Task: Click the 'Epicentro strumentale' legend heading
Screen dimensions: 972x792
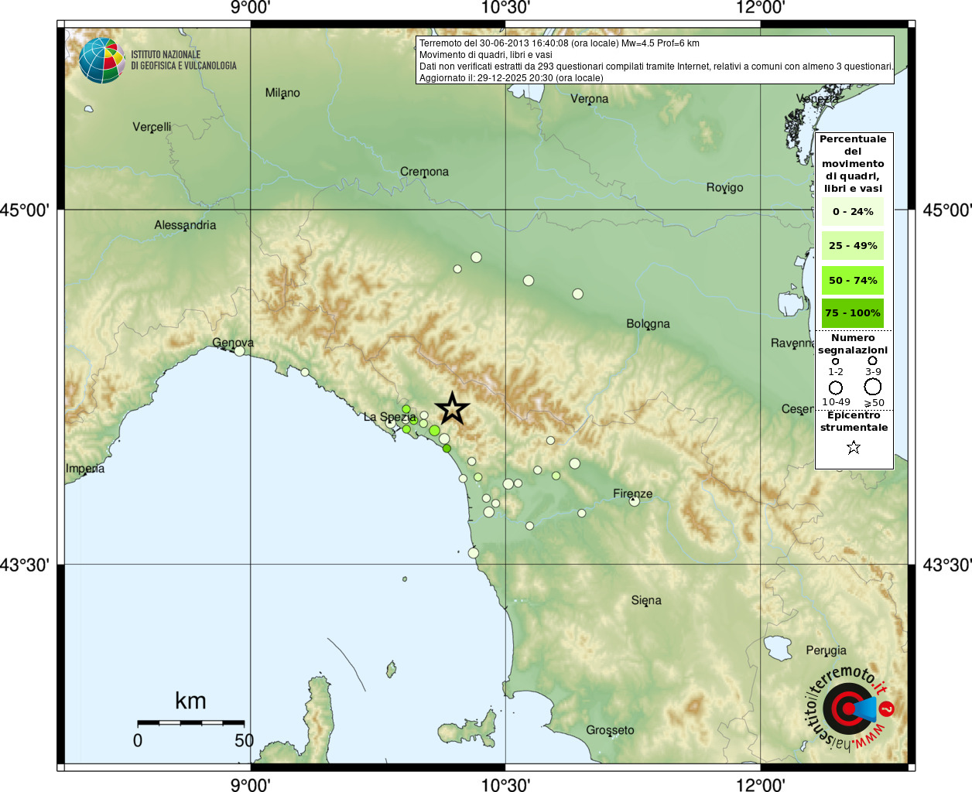Action: coord(854,421)
